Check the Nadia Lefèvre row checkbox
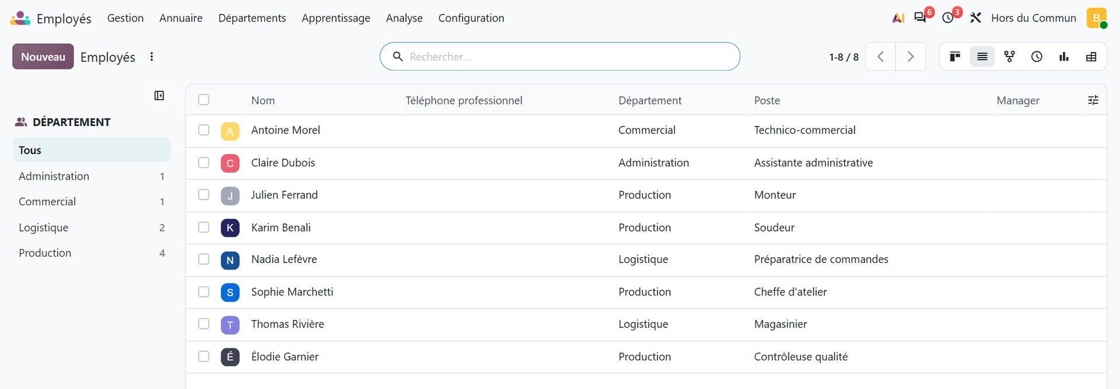The width and height of the screenshot is (1120, 389). pyautogui.click(x=204, y=259)
